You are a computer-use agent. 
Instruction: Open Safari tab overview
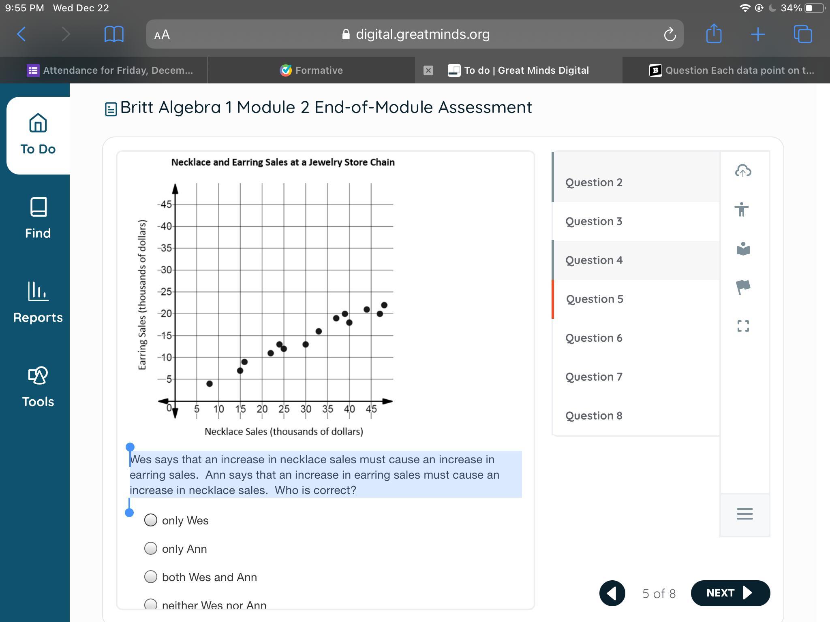(x=802, y=34)
